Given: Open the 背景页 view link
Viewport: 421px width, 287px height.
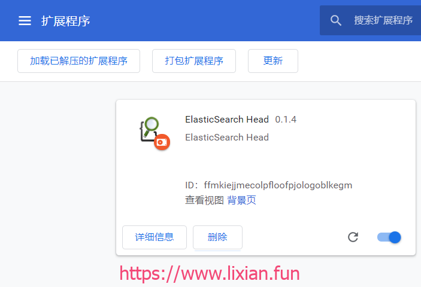Looking at the screenshot, I should [241, 200].
